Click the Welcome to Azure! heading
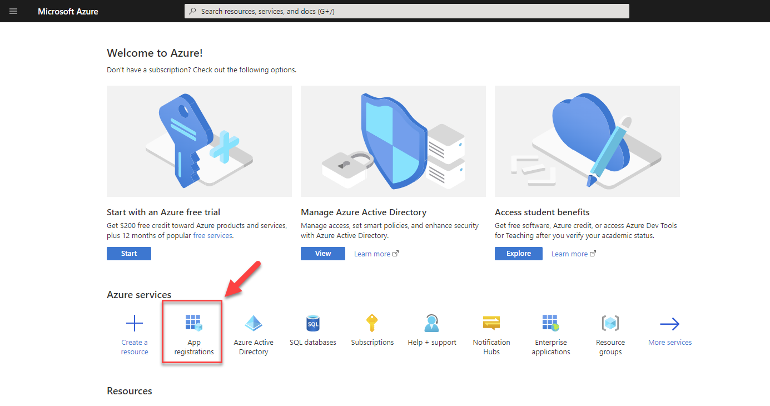 click(x=155, y=53)
